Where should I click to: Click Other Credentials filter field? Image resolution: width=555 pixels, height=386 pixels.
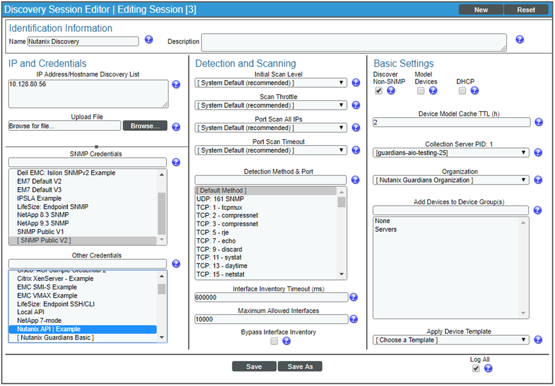(x=87, y=264)
